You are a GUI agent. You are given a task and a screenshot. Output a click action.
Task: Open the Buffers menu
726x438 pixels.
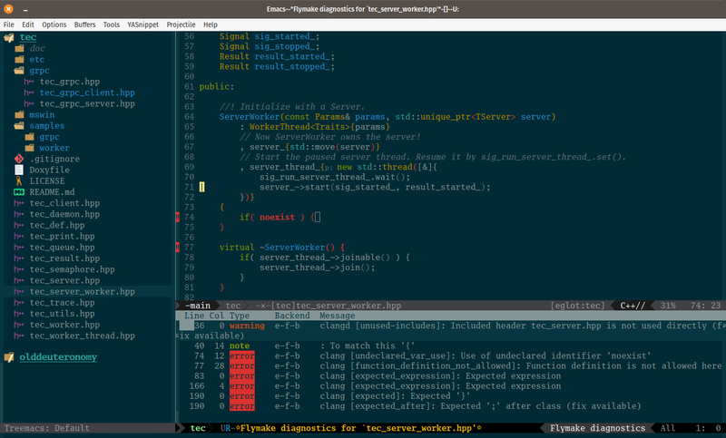(x=84, y=24)
